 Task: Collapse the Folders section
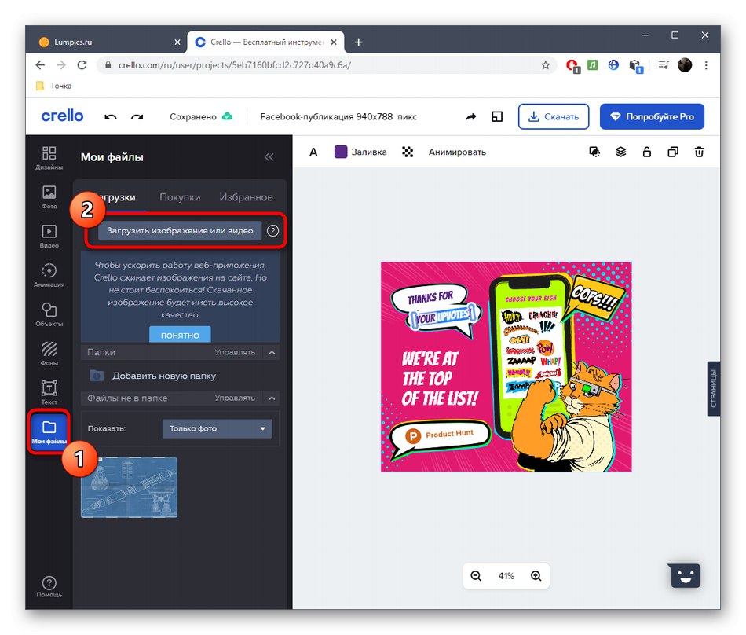[x=272, y=353]
